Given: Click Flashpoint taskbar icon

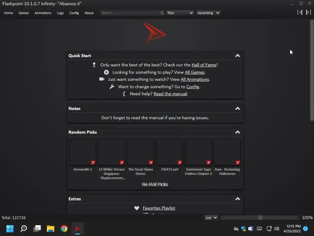Looking at the screenshot, I should 78,229.
